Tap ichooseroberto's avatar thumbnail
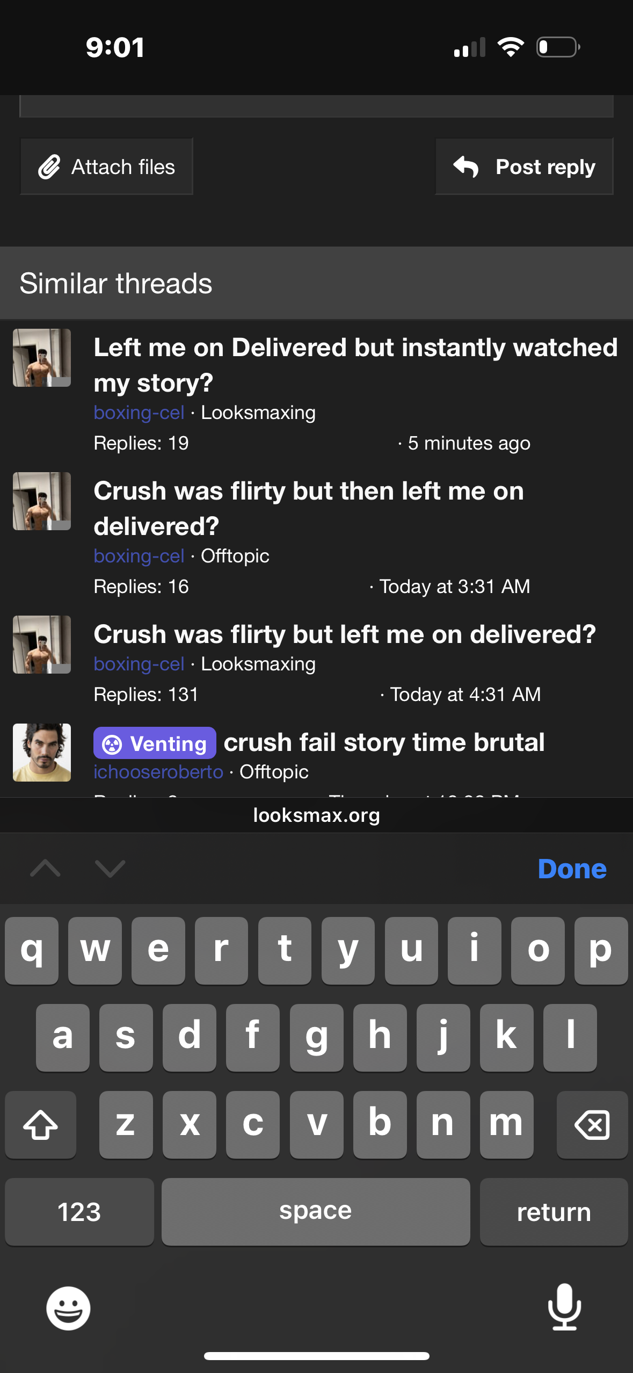This screenshot has height=1373, width=633. [42, 752]
